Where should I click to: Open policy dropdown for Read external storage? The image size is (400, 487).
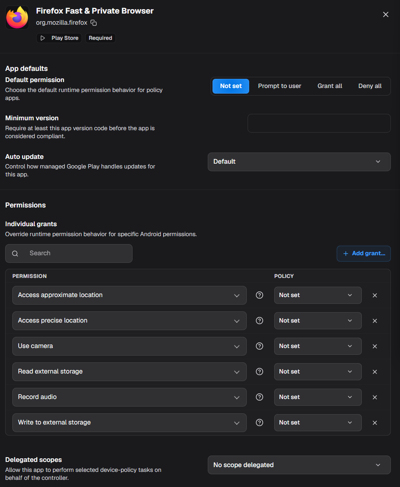click(x=318, y=372)
